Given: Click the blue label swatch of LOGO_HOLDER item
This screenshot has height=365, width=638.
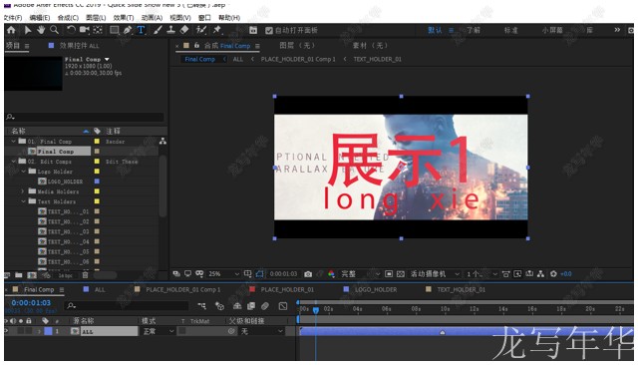Looking at the screenshot, I should (x=97, y=182).
